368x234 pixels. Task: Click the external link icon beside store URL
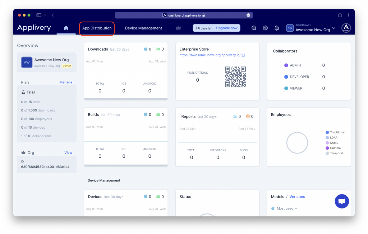(x=244, y=55)
